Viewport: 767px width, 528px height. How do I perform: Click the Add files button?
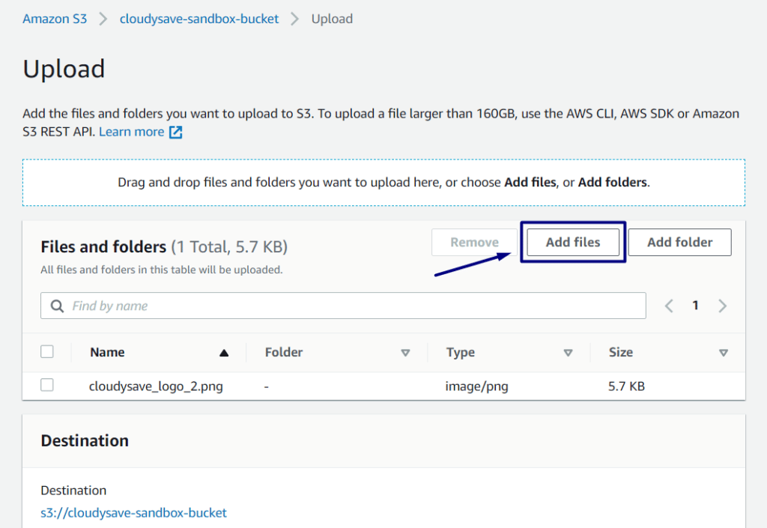[573, 242]
